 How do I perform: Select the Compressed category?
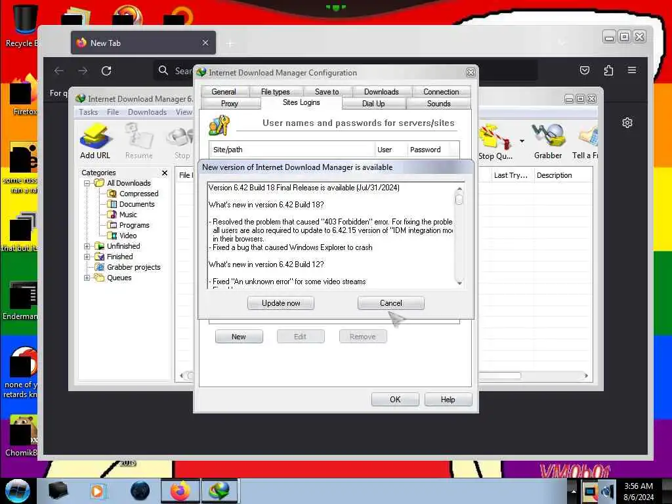138,194
